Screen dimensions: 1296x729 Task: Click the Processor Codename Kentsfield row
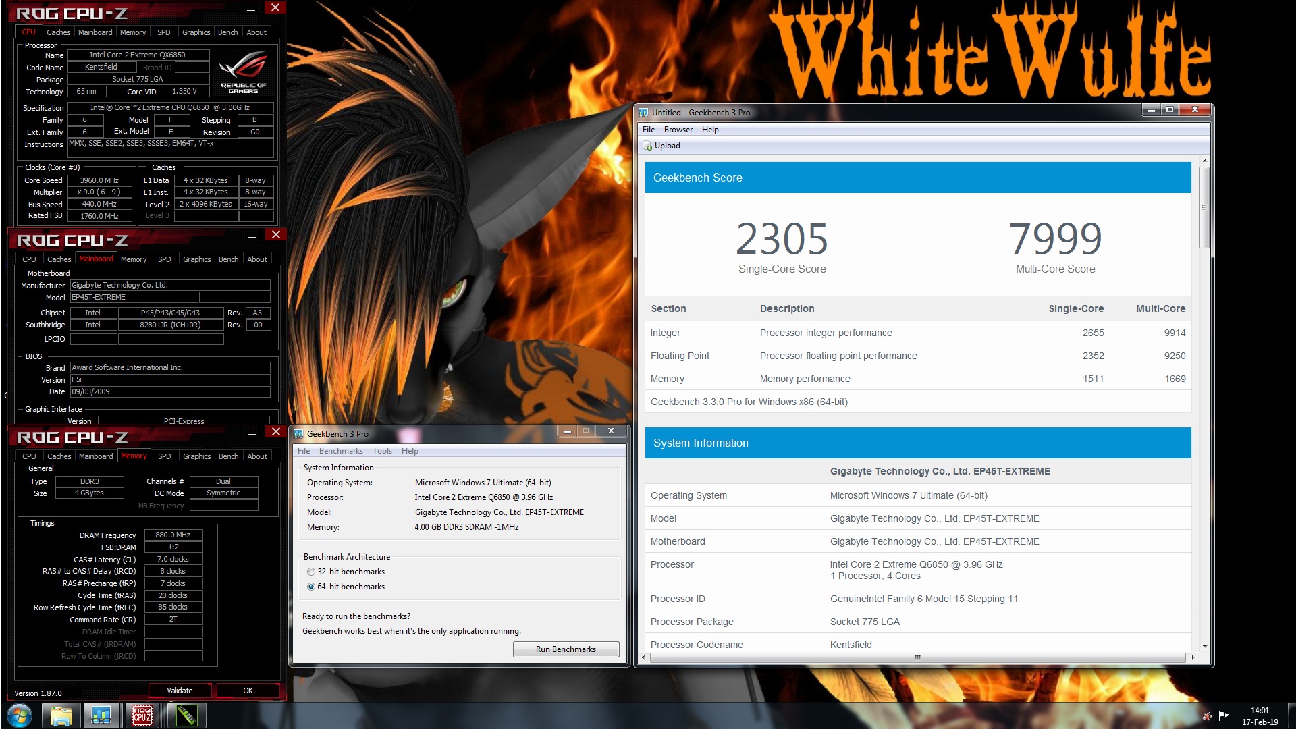pyautogui.click(x=918, y=645)
